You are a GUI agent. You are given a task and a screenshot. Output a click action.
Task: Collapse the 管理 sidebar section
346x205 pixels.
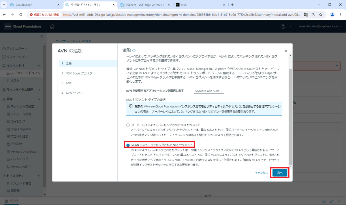[39, 99]
